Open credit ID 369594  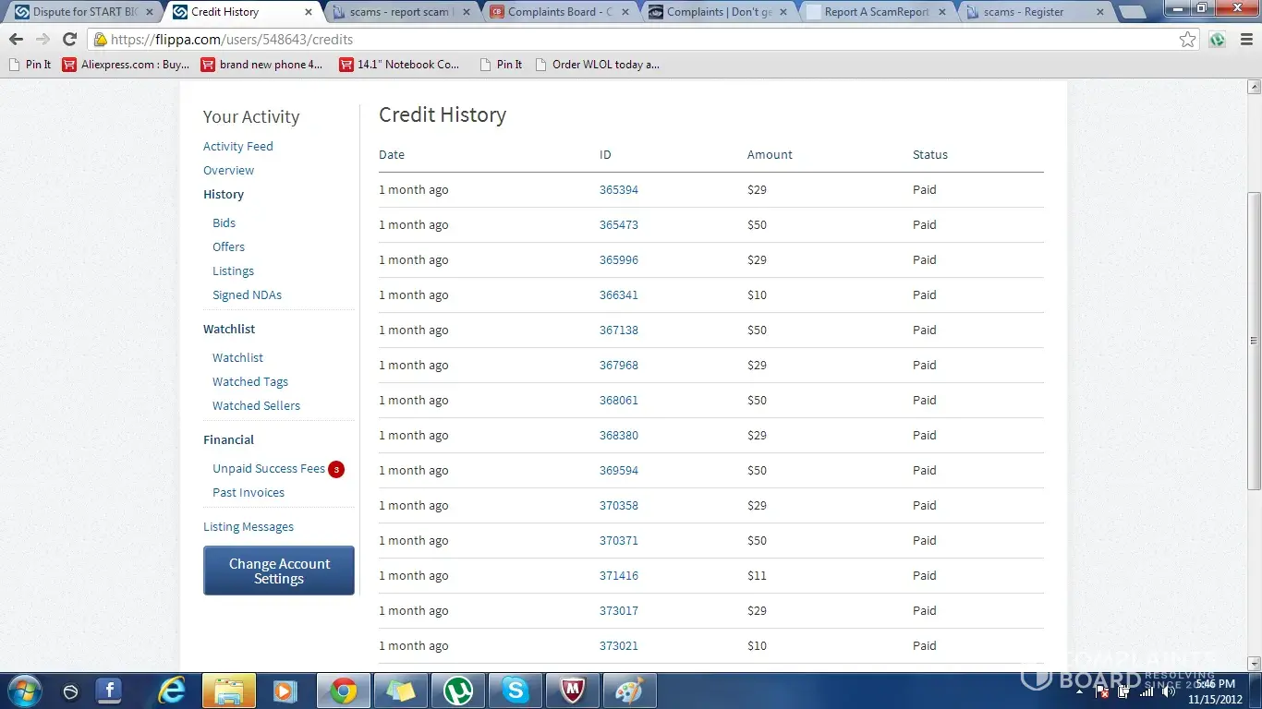point(619,471)
